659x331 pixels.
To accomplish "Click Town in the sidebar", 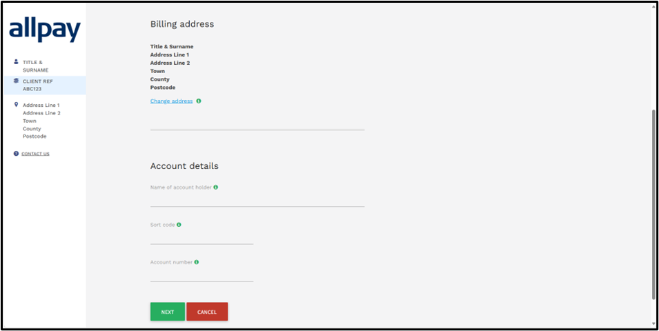I will pos(30,121).
